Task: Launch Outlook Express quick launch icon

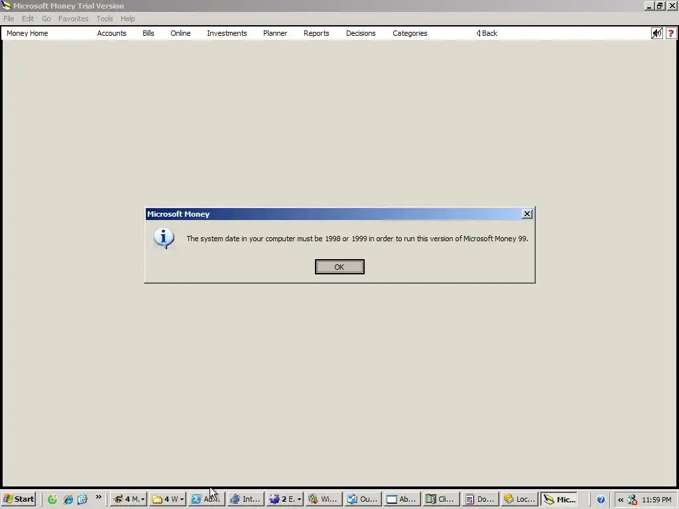Action: click(82, 500)
